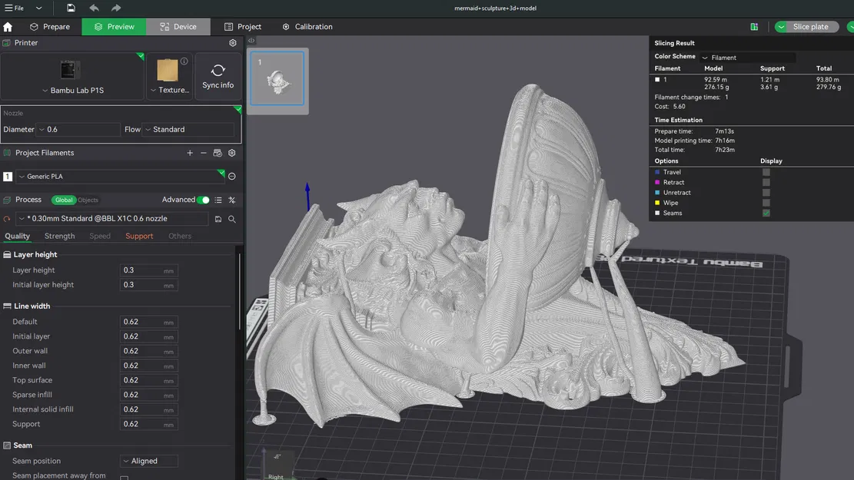Image resolution: width=854 pixels, height=480 pixels.
Task: Expand the Slice plate dropdown arrow
Action: point(781,26)
